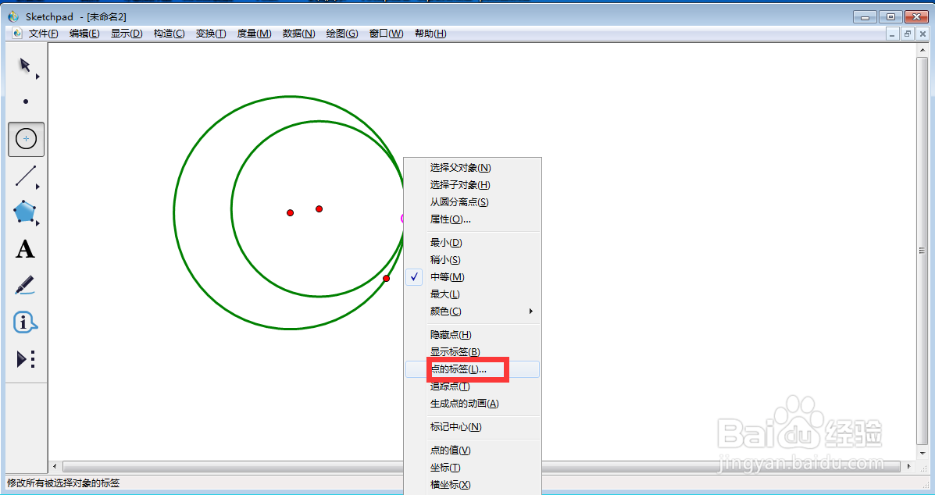The image size is (935, 495).
Task: Set point size to 最大(L)
Action: click(x=473, y=294)
